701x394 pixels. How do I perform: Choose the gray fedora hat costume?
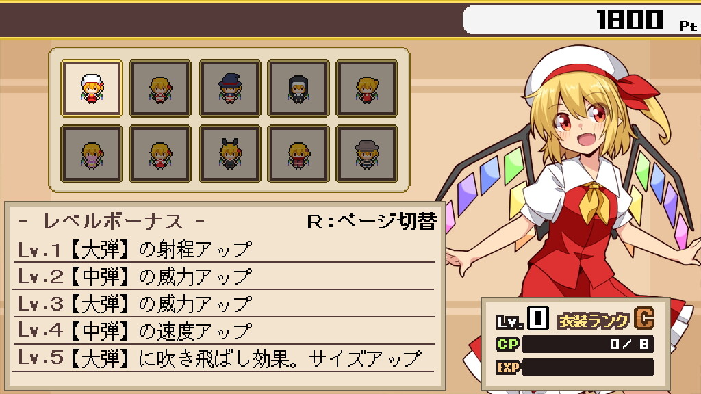click(x=367, y=154)
